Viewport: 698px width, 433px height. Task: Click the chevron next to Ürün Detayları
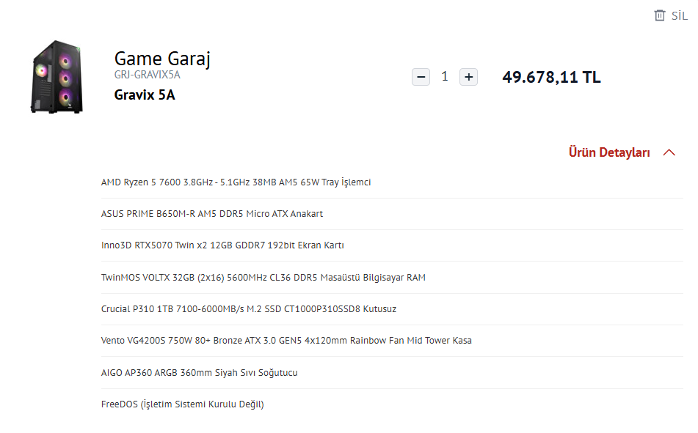click(669, 152)
